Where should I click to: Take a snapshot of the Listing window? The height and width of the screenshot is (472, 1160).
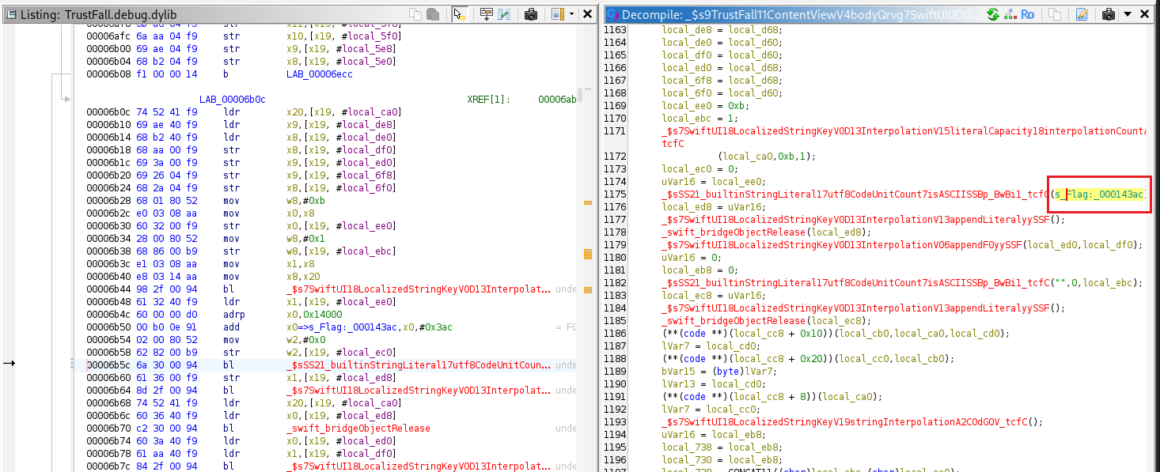pos(531,14)
